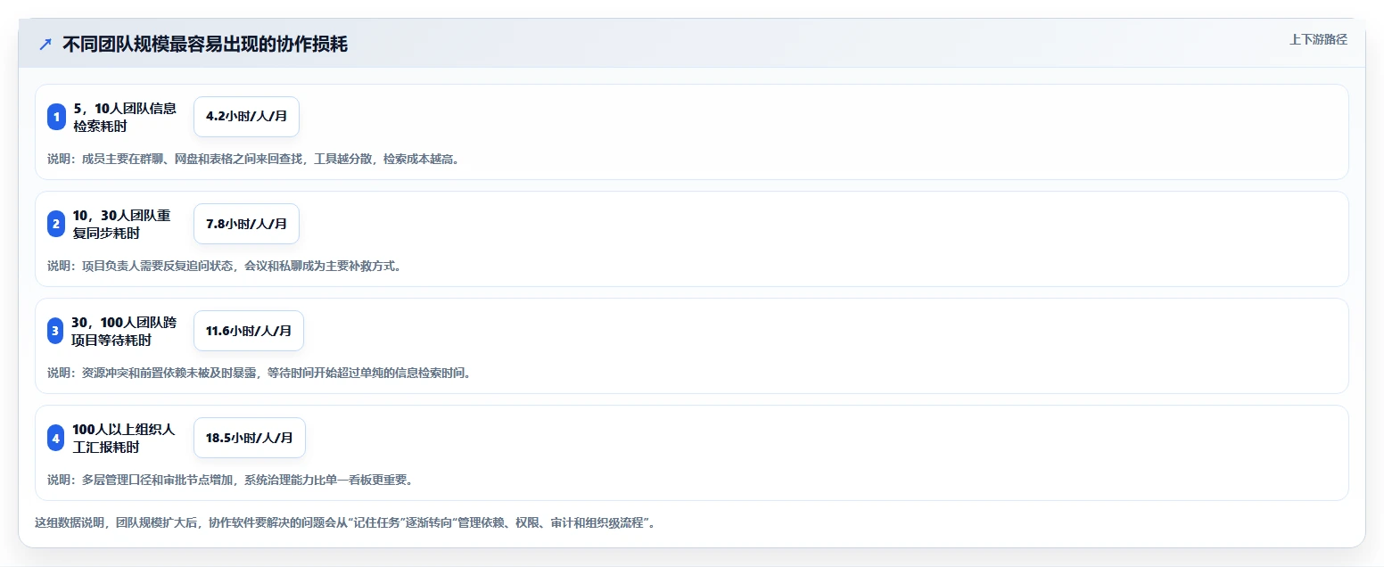Click the arrow icon beside the panel title
1384x567 pixels.
click(45, 44)
